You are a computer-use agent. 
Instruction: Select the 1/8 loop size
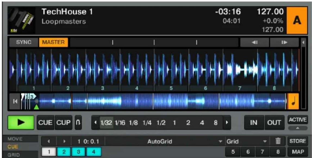pos(134,123)
